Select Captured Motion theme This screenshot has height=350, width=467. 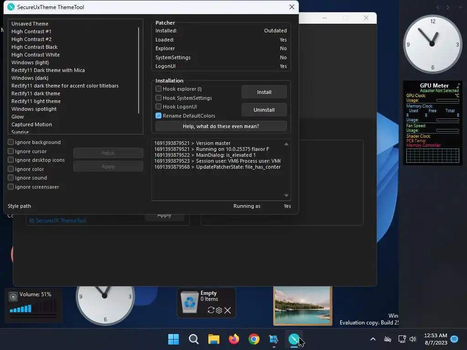pyautogui.click(x=31, y=124)
